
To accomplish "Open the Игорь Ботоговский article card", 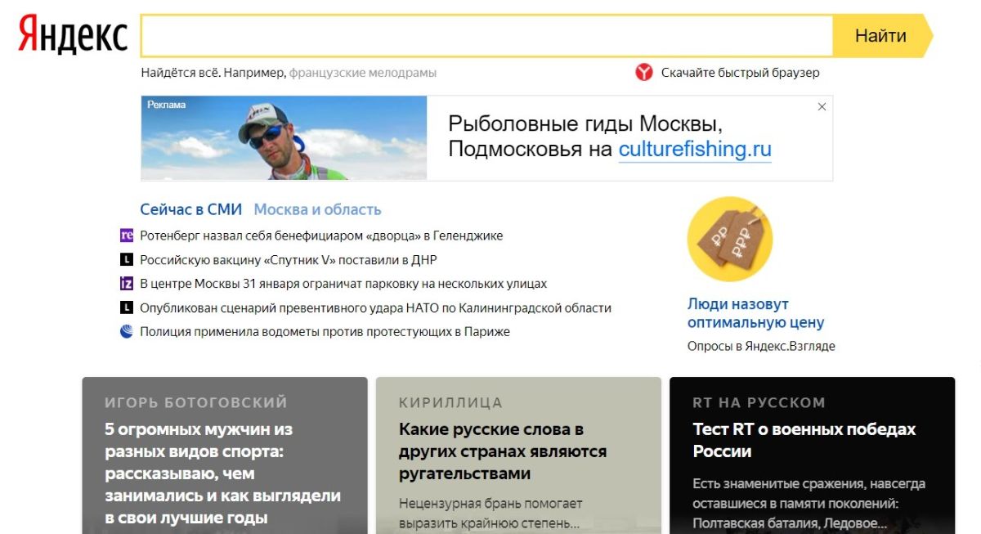I will (x=225, y=455).
